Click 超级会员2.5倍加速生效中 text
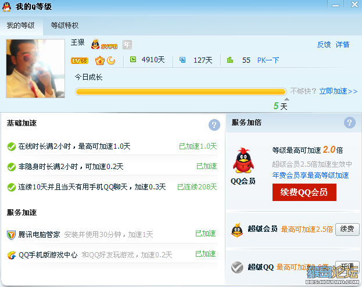Viewport: 362px width, 287px height. [x=312, y=164]
